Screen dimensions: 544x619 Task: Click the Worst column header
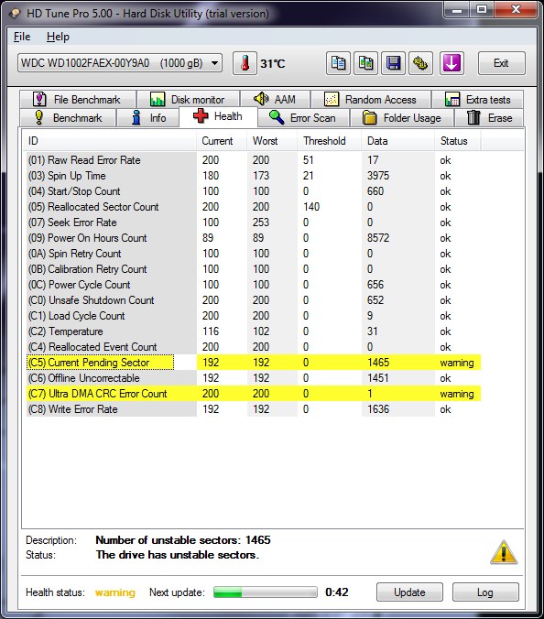[x=272, y=141]
